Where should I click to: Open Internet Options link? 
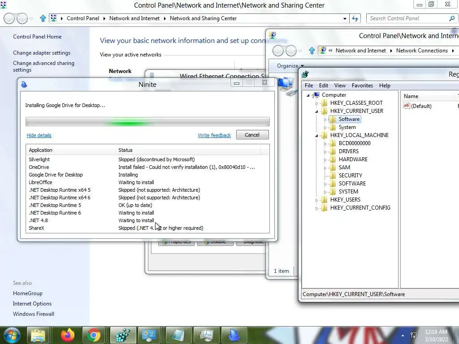(x=32, y=303)
